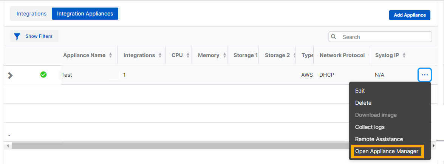Screen dimensions: 444x164
Task: Choose Edit from the context menu
Action: point(360,91)
